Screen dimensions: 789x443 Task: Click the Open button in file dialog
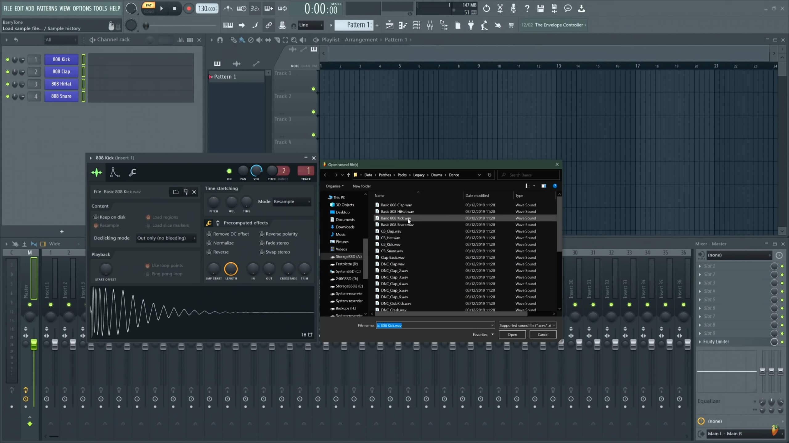(512, 334)
